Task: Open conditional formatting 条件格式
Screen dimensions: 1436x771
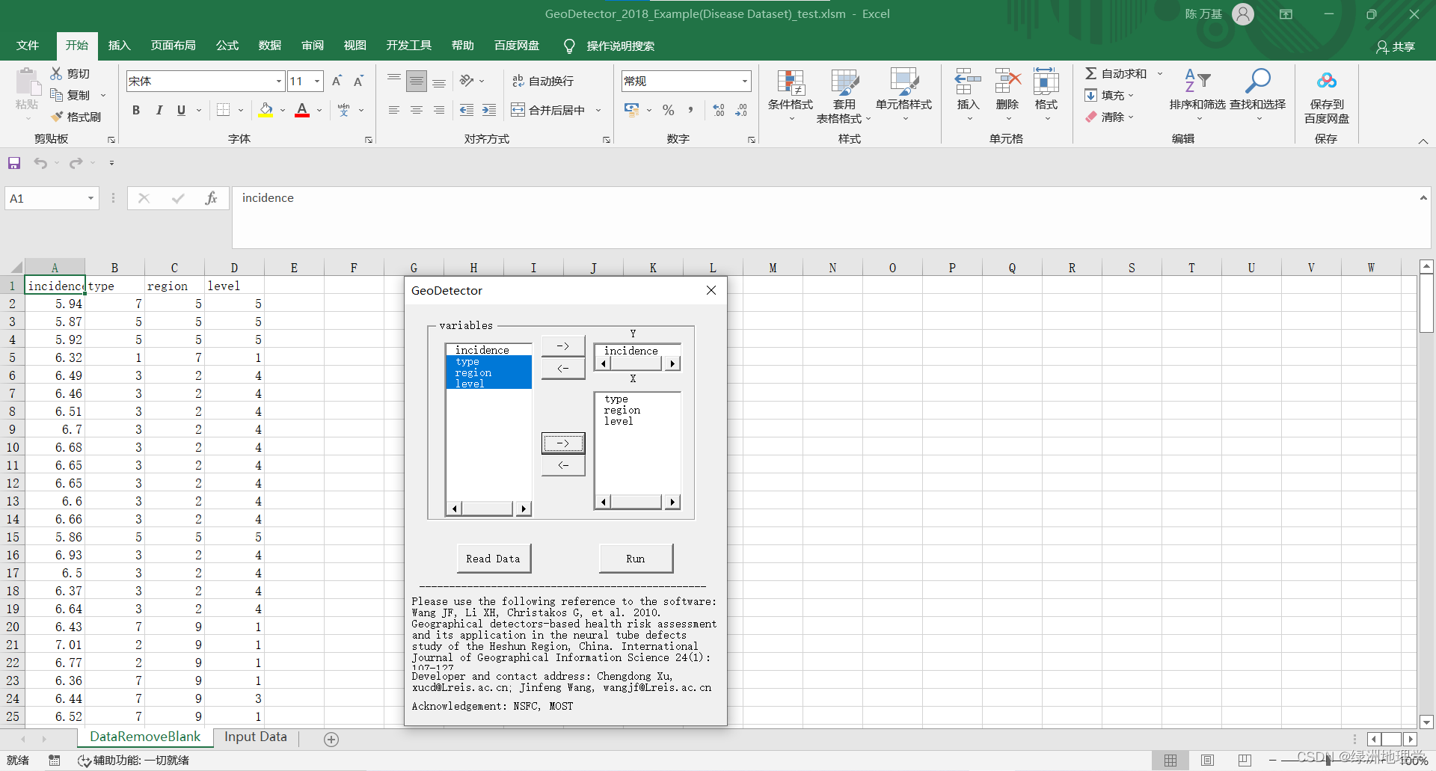Action: [x=791, y=96]
